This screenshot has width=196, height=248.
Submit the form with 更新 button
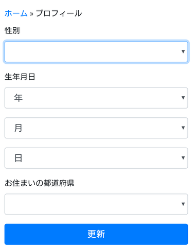pos(96,234)
